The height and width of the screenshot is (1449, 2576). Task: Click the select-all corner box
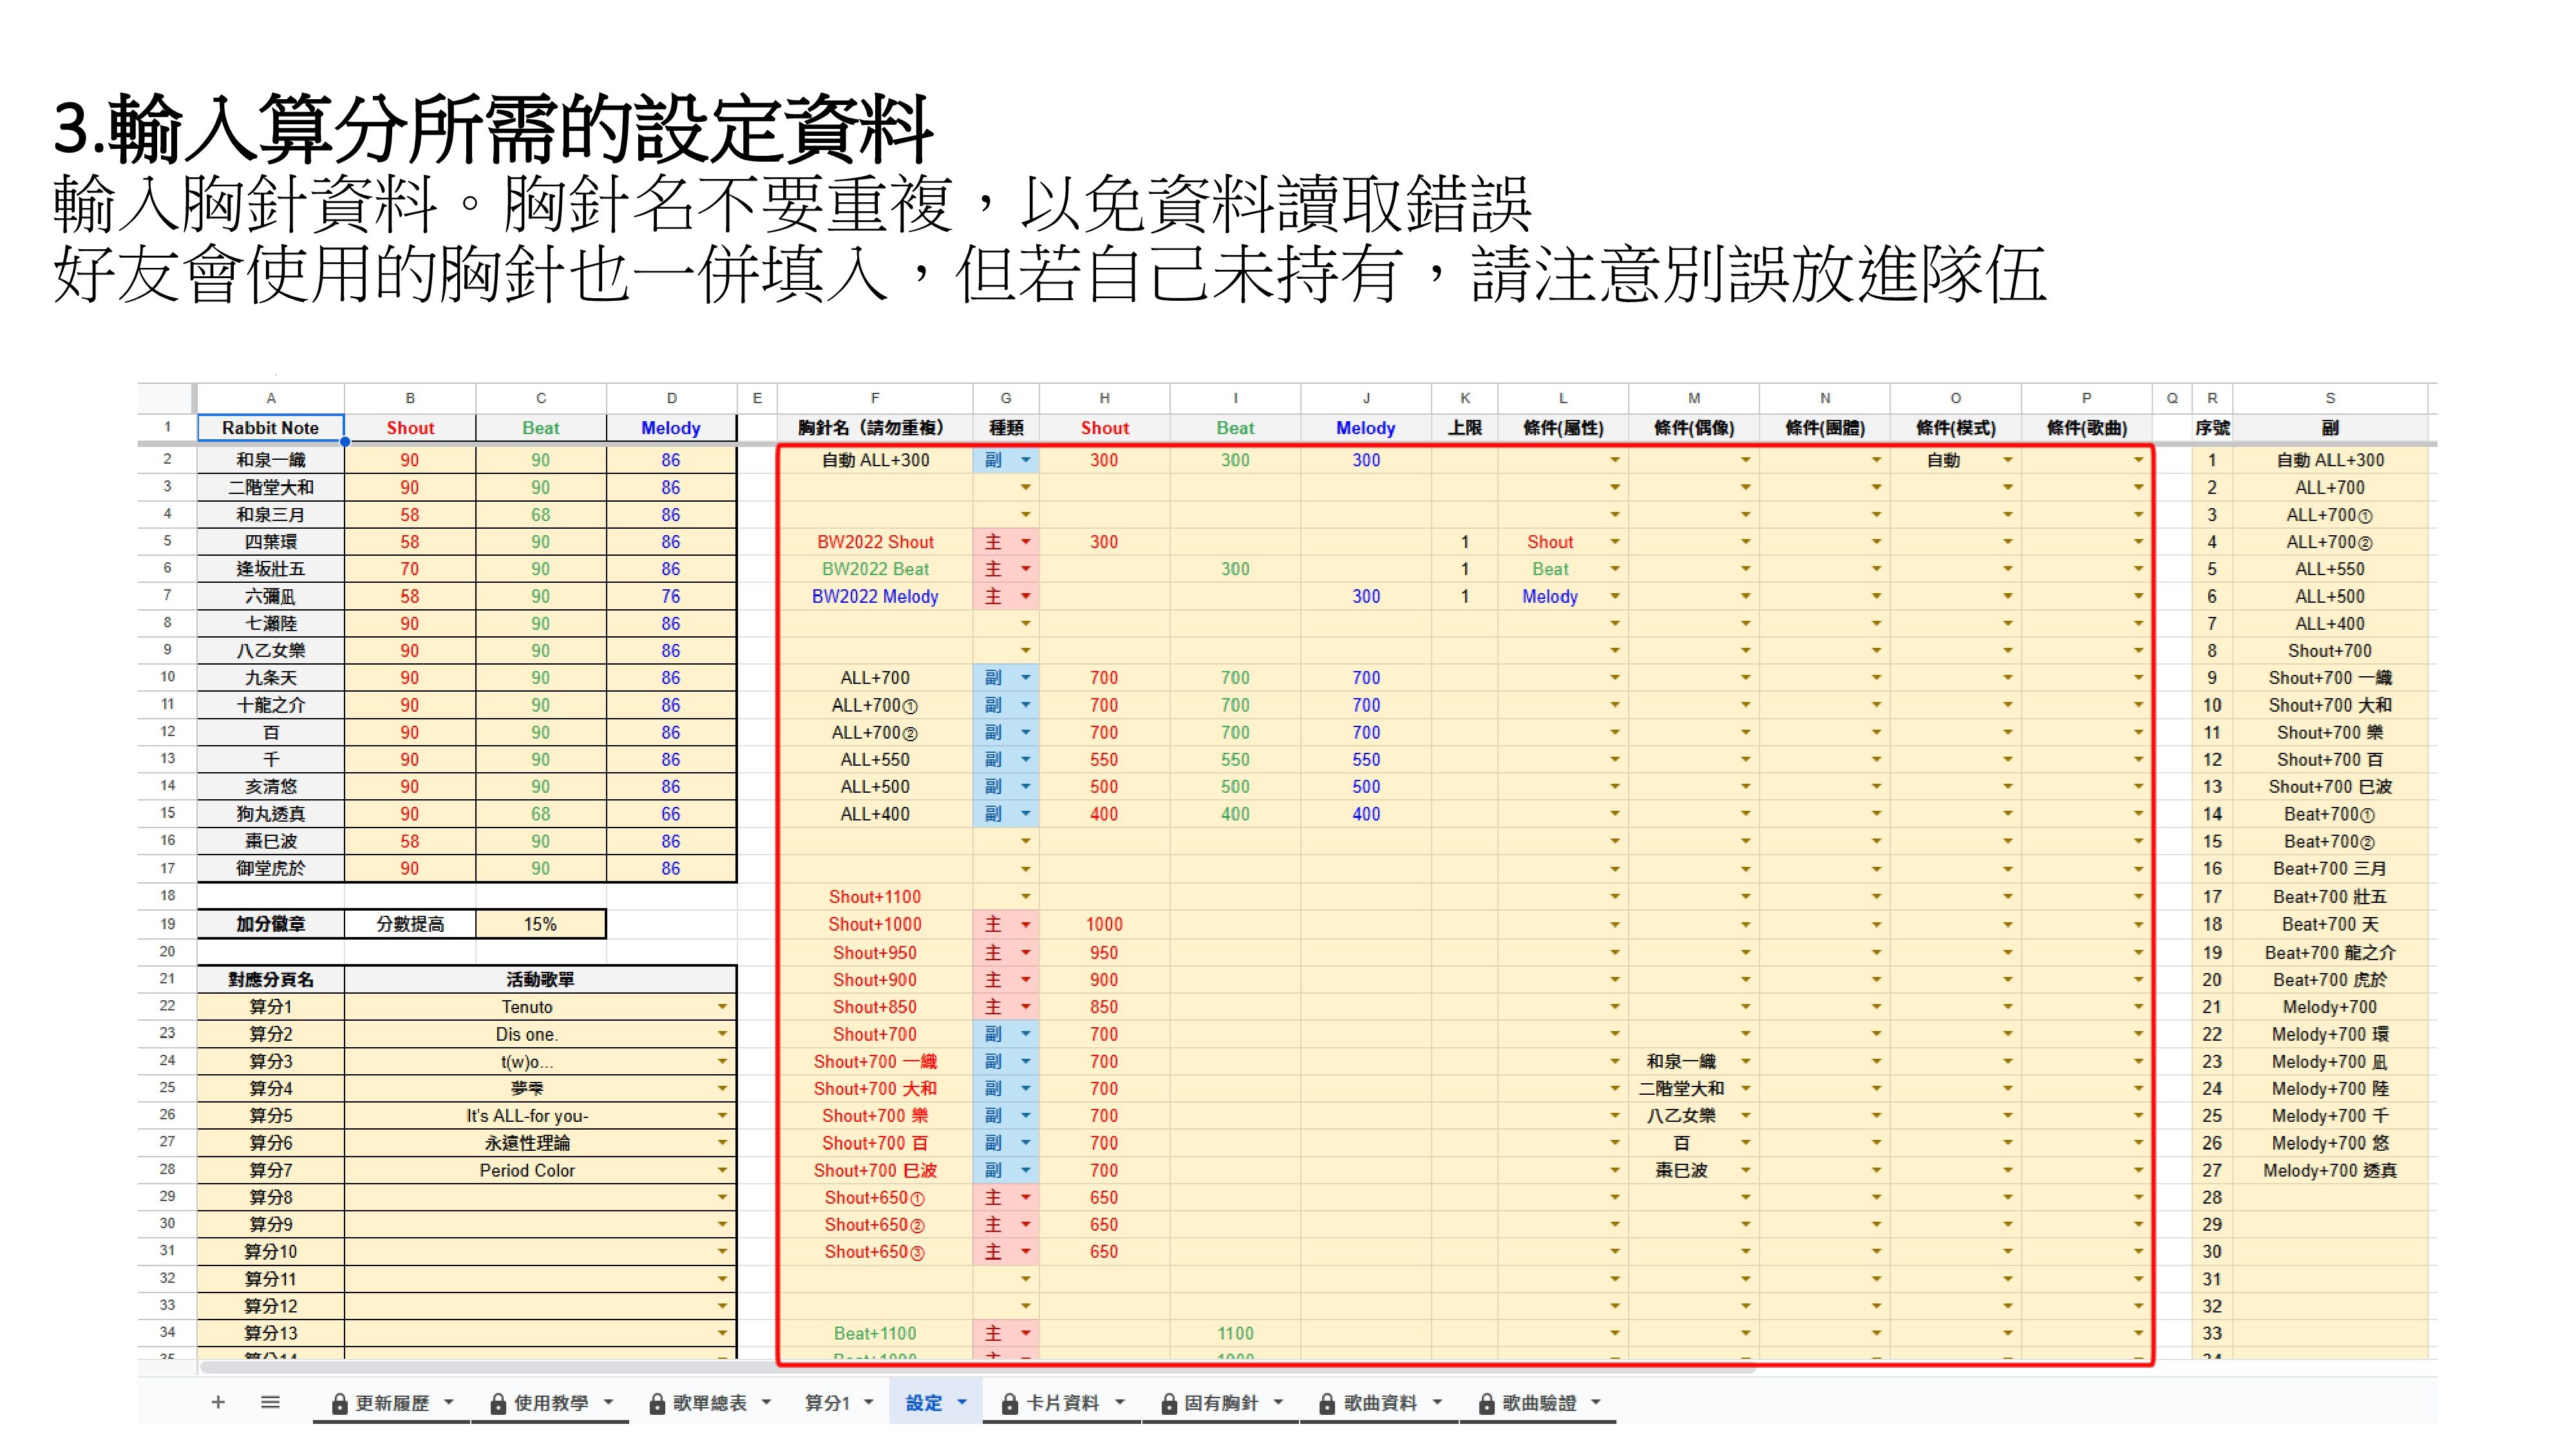point(166,398)
